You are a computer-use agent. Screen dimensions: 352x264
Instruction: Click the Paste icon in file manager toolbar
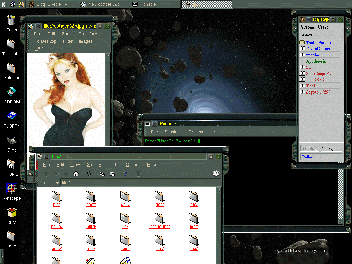pos(112,174)
